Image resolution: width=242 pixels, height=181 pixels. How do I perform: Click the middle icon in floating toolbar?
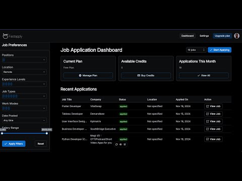pyautogui.click(x=120, y=144)
